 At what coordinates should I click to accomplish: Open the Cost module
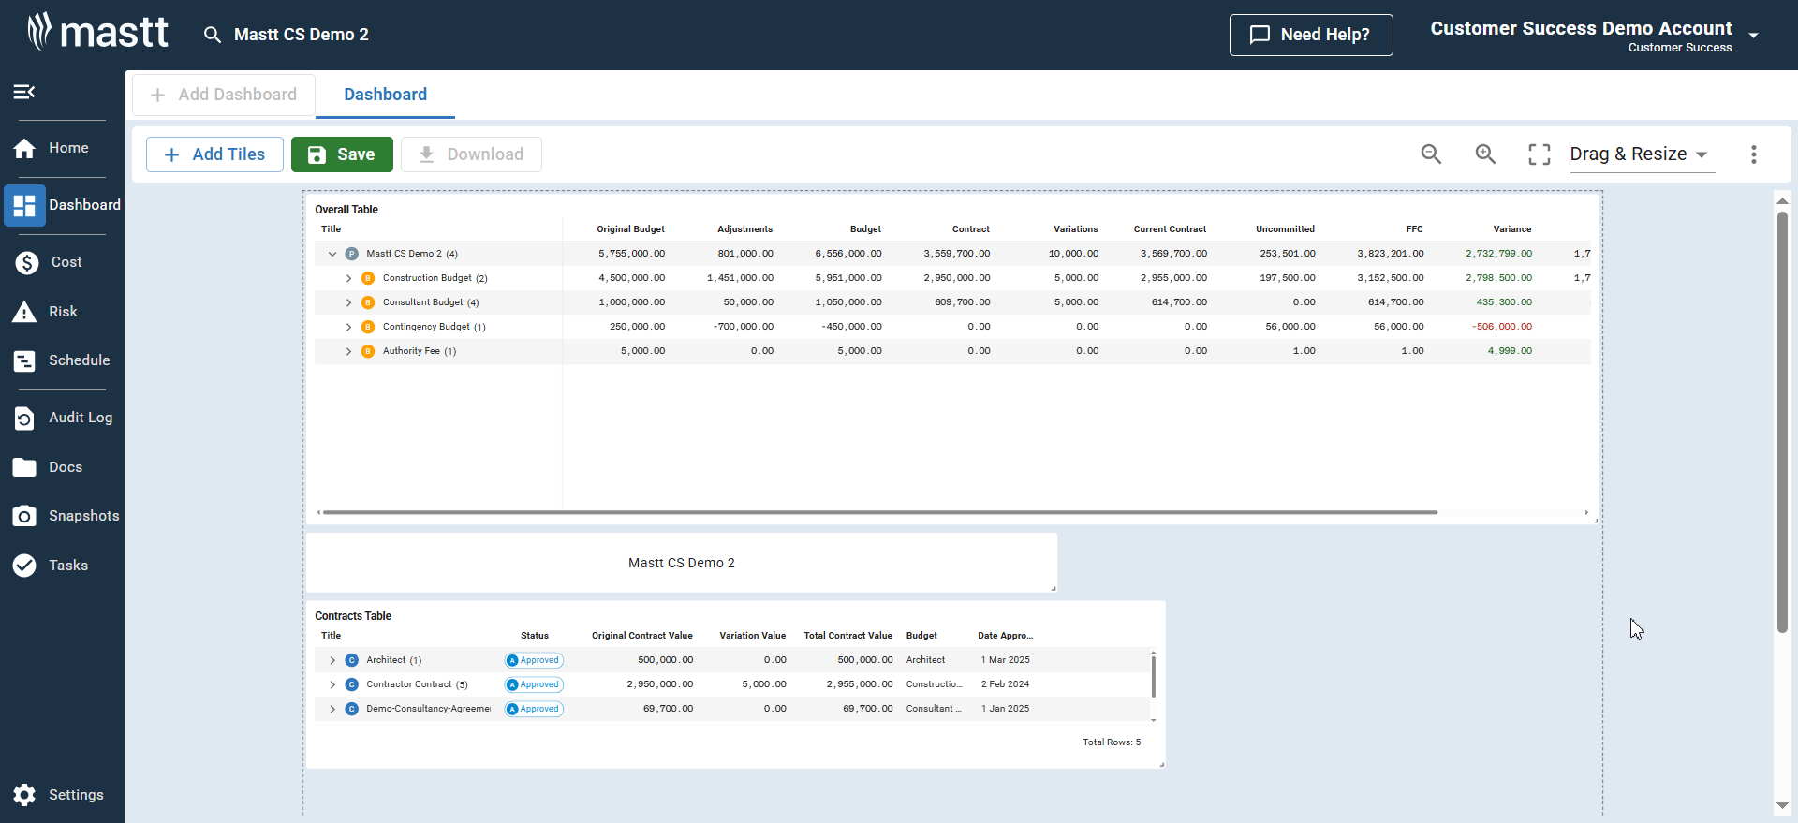point(62,262)
